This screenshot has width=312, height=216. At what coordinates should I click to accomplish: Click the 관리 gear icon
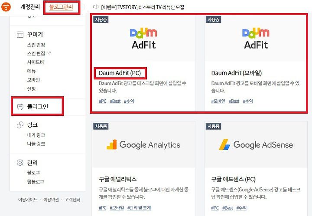point(20,163)
